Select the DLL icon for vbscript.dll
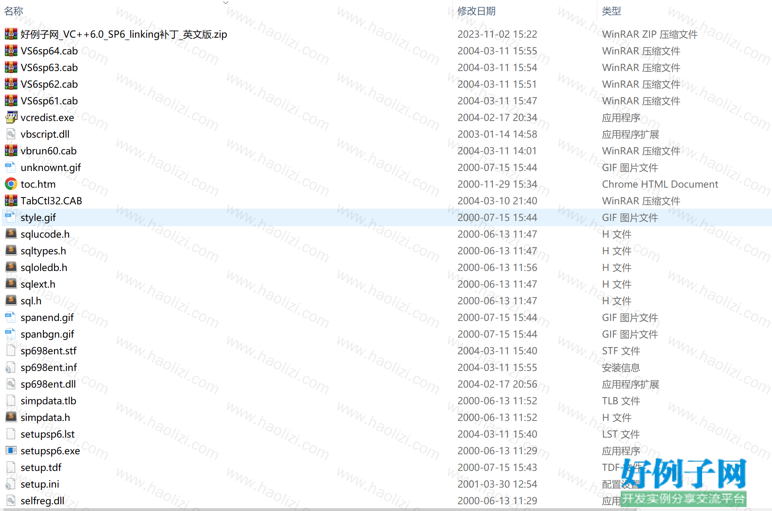This screenshot has height=511, width=772. pyautogui.click(x=11, y=134)
